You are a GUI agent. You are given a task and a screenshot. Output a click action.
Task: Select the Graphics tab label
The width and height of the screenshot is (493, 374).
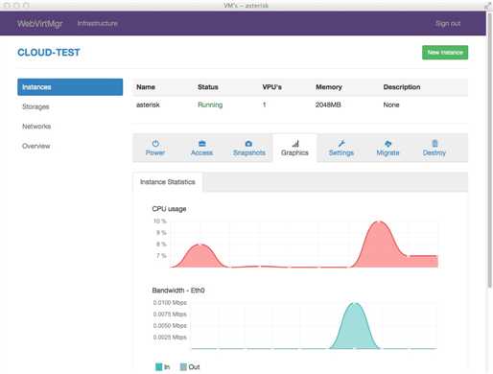tap(294, 152)
